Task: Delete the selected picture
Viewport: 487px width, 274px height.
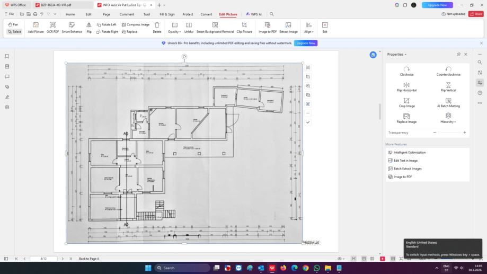Action: coord(157,28)
